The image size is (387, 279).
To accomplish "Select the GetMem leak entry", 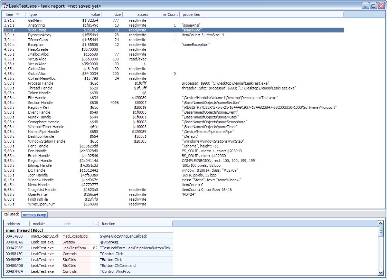I will (x=35, y=20).
